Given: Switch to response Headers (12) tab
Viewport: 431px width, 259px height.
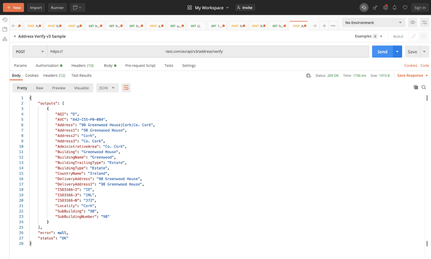Looking at the screenshot, I should pyautogui.click(x=54, y=76).
